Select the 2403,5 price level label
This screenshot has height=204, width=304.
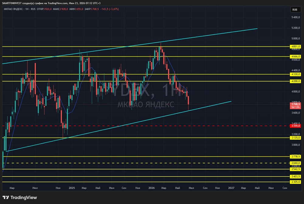coord(295,176)
